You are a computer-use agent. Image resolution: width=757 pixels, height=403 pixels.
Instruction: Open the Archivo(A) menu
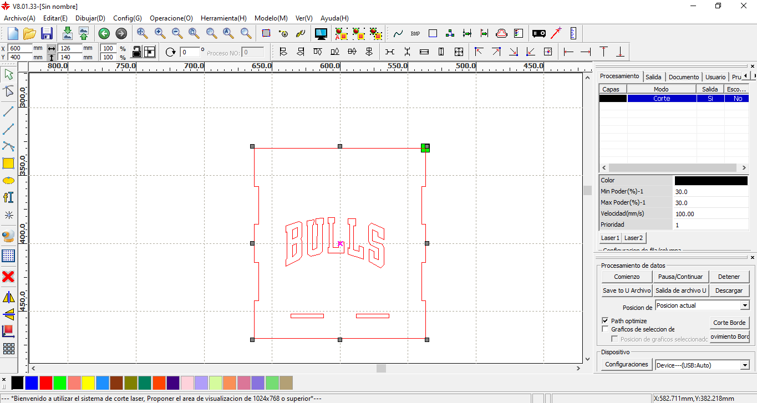(19, 18)
